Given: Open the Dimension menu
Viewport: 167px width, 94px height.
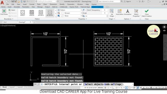Looking at the screenshot, I should (x=53, y=4).
